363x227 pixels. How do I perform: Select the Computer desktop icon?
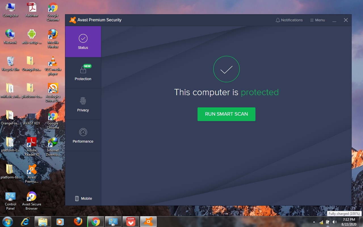(11, 10)
